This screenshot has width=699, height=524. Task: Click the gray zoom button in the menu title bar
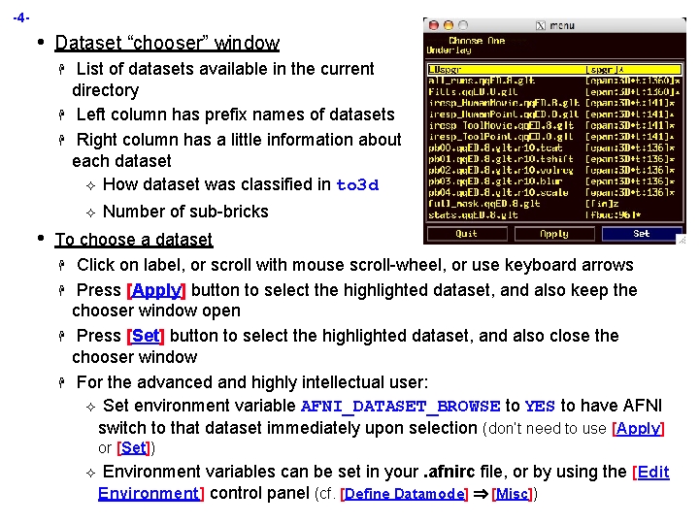(x=463, y=25)
